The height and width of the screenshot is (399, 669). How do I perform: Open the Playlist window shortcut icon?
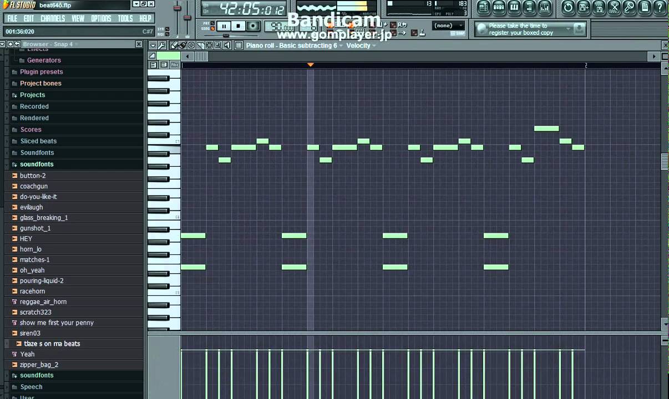click(483, 7)
